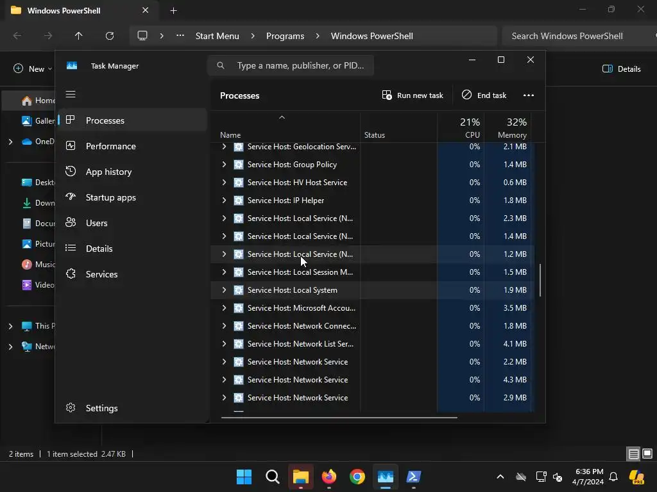Expand Service Host: Local System row
Screen dimensions: 657x492
[224, 290]
